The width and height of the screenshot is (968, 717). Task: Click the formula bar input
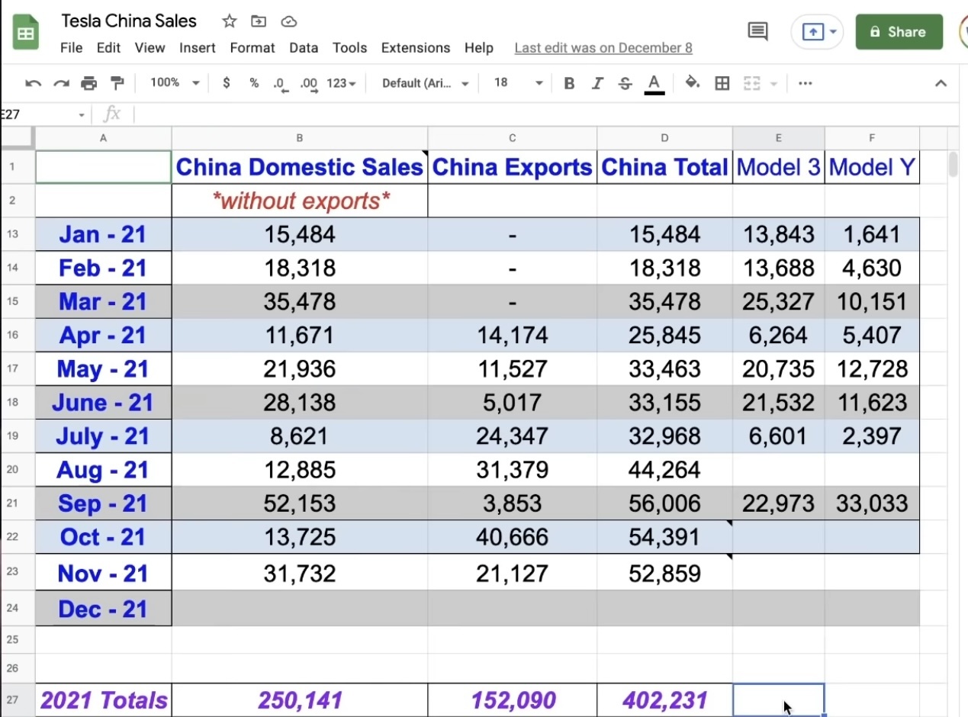click(x=534, y=114)
